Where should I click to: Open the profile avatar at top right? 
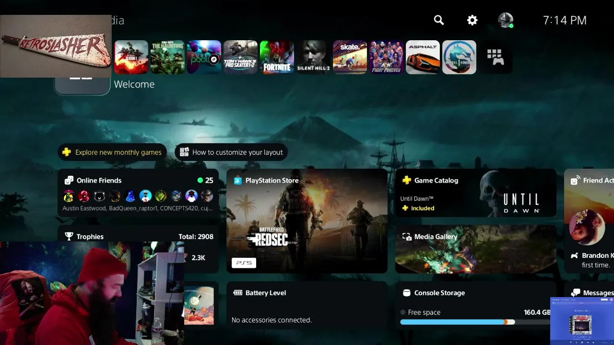point(506,20)
